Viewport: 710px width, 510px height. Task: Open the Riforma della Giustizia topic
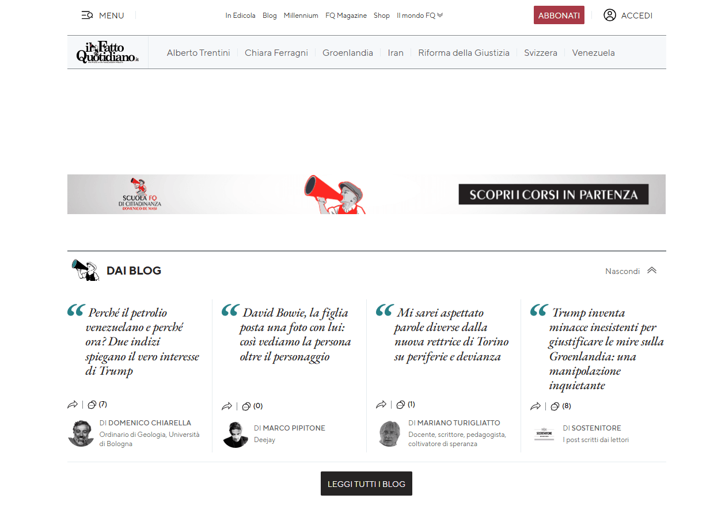coord(464,52)
